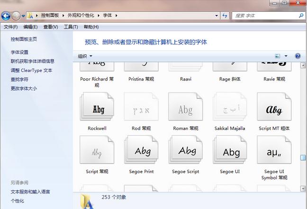The height and width of the screenshot is (209, 307).
Task: Select the Ravie font thumbnail above its label
Action: (x=274, y=67)
